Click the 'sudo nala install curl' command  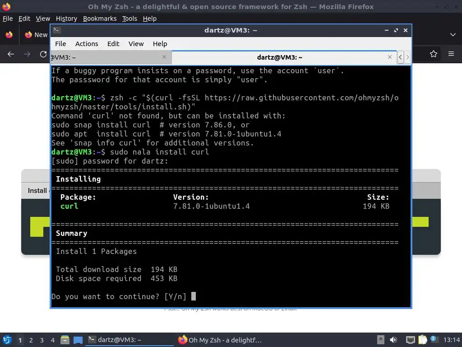pos(159,152)
